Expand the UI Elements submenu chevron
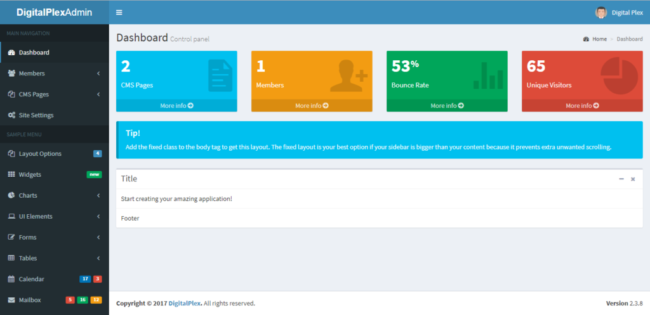 98,217
